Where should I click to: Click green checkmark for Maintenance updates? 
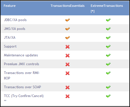(x=108, y=55)
